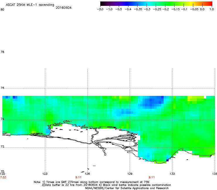Click the -0.15 color scale label
Image resolution: width=217 pixels, height=190 pixels.
[x=175, y=9]
